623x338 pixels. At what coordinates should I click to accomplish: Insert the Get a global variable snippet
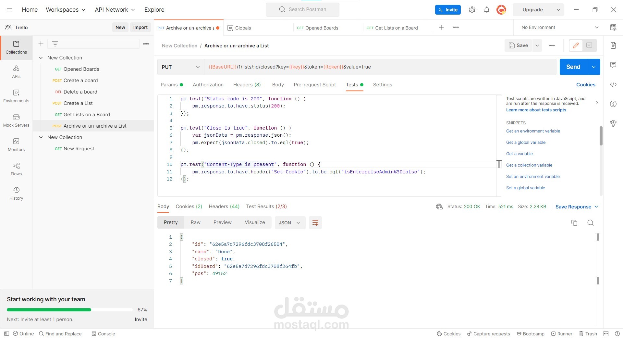point(526,143)
